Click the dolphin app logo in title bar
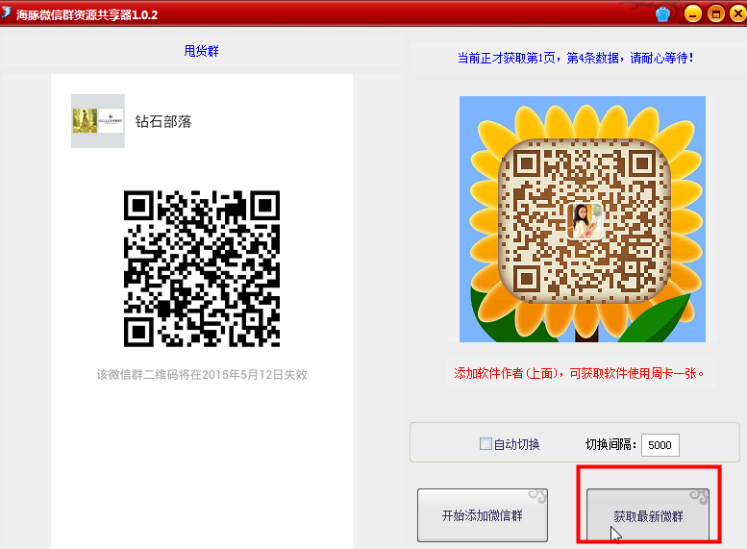747x549 pixels. [6, 12]
